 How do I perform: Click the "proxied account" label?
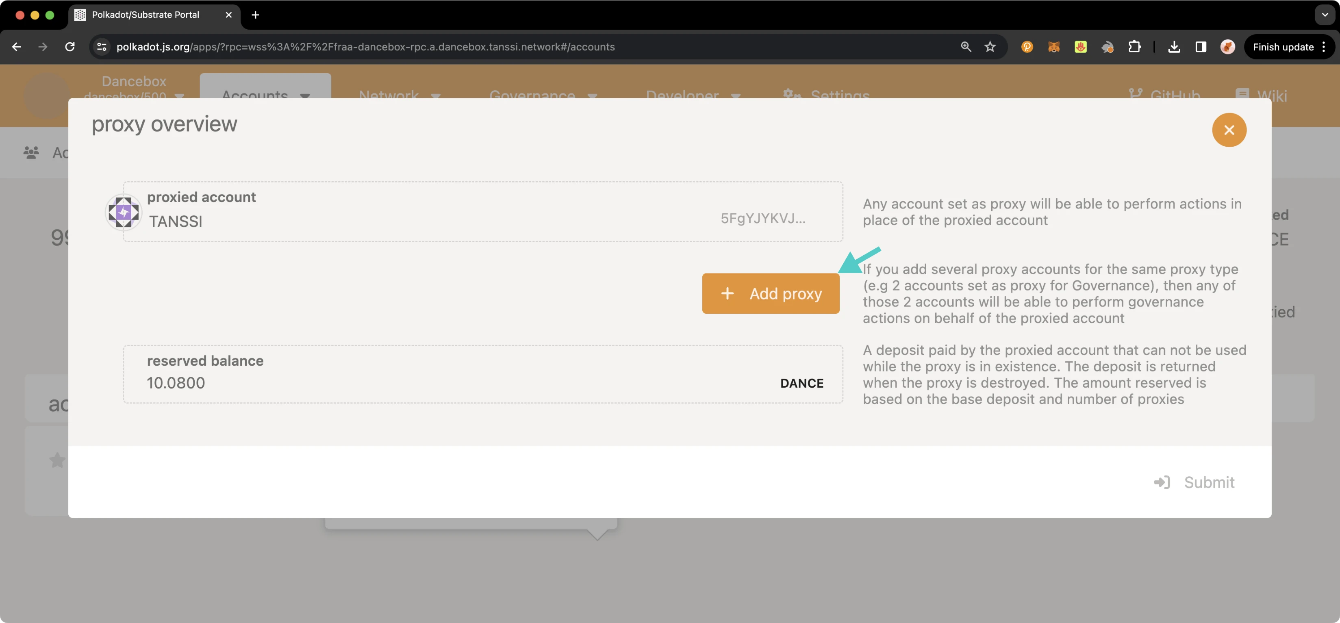coord(201,197)
